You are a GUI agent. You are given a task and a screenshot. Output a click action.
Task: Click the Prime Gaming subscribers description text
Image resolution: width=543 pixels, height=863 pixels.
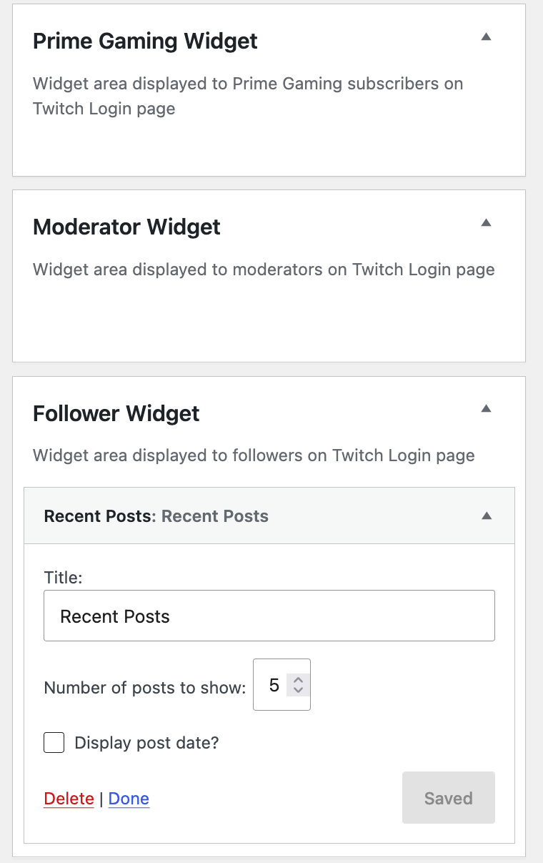[x=248, y=96]
